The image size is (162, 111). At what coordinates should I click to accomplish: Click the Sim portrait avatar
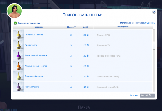[x=14, y=11]
